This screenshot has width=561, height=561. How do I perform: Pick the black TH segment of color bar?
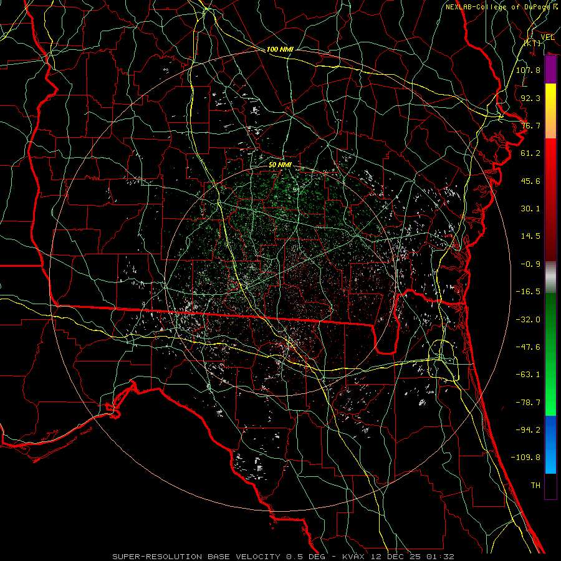coord(550,486)
